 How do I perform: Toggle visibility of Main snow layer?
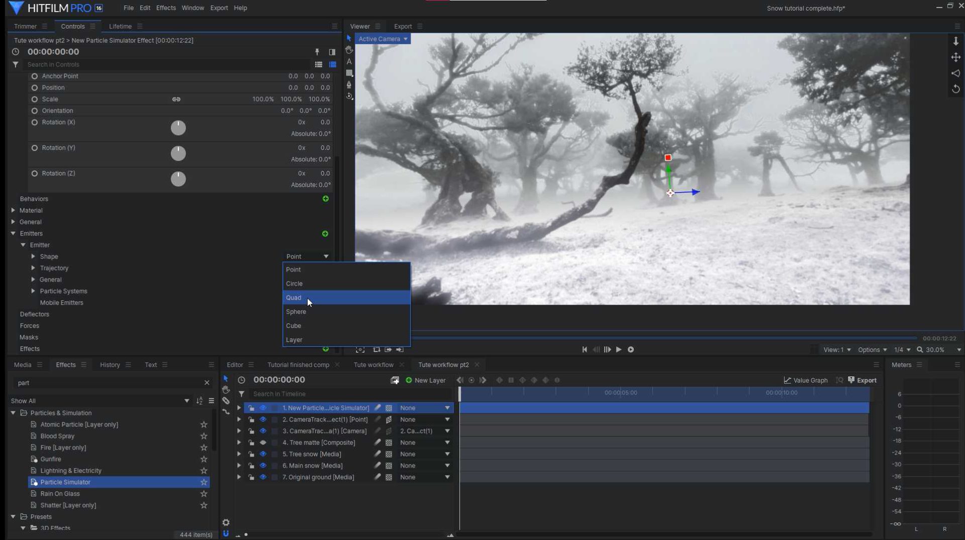point(263,466)
